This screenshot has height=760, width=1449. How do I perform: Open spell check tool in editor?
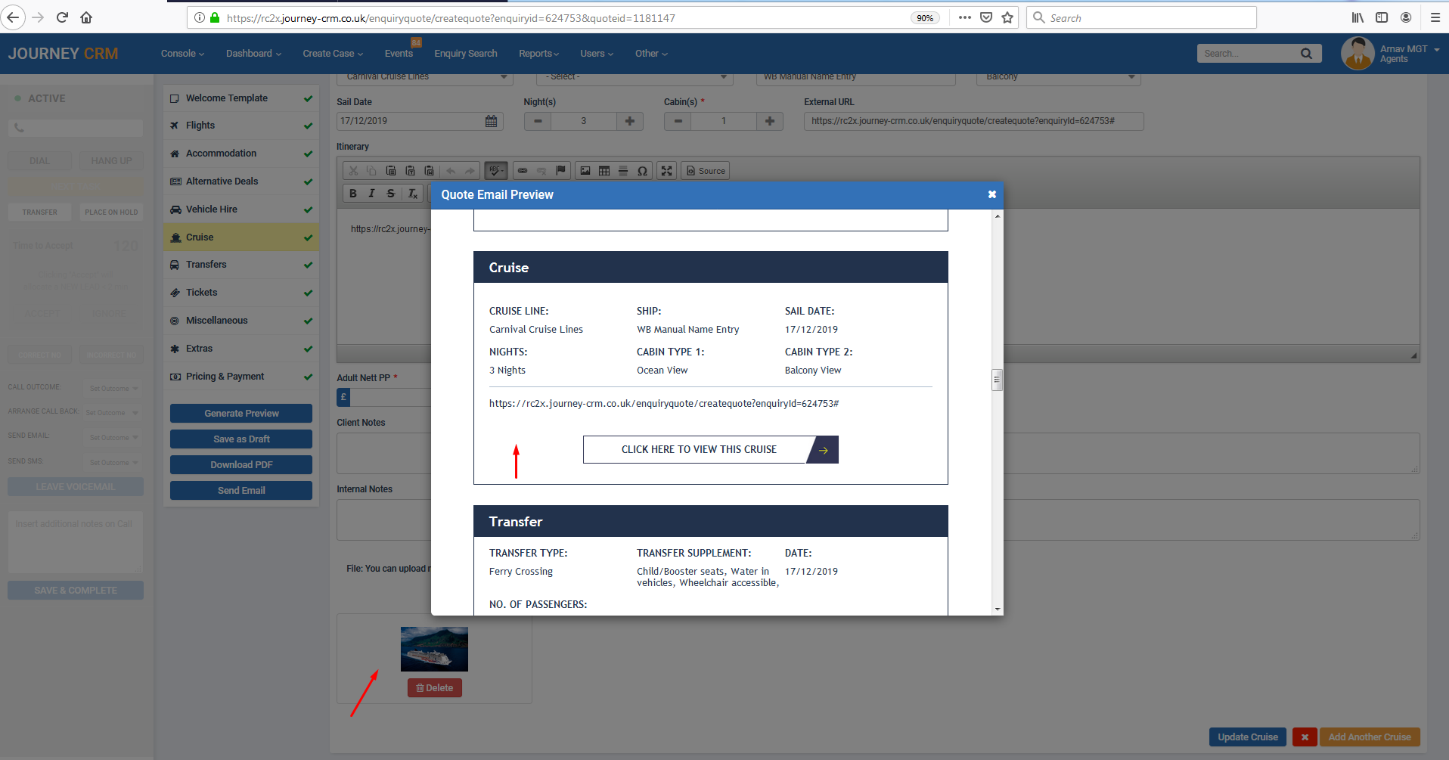496,171
